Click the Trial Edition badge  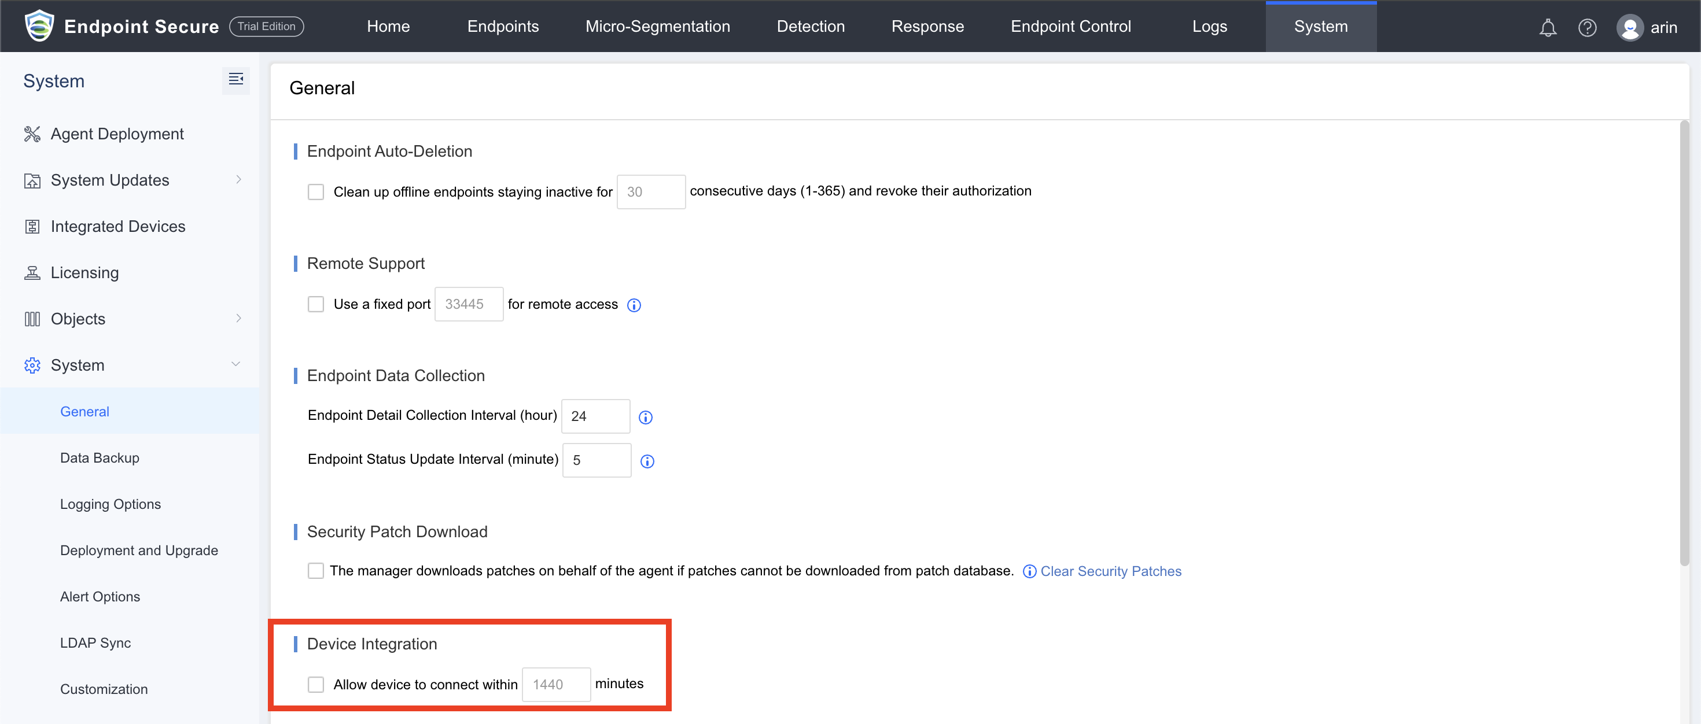(267, 27)
